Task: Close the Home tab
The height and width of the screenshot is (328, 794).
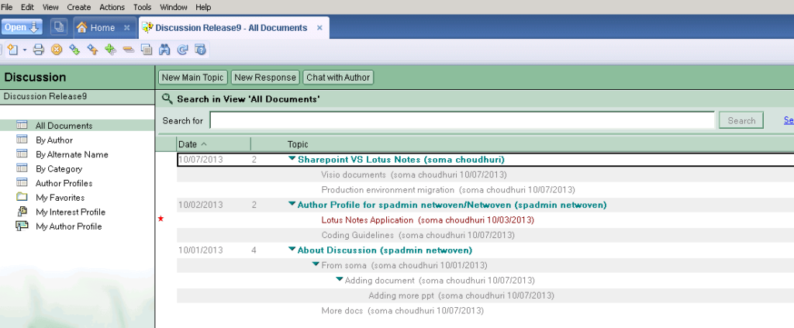Action: [x=127, y=28]
